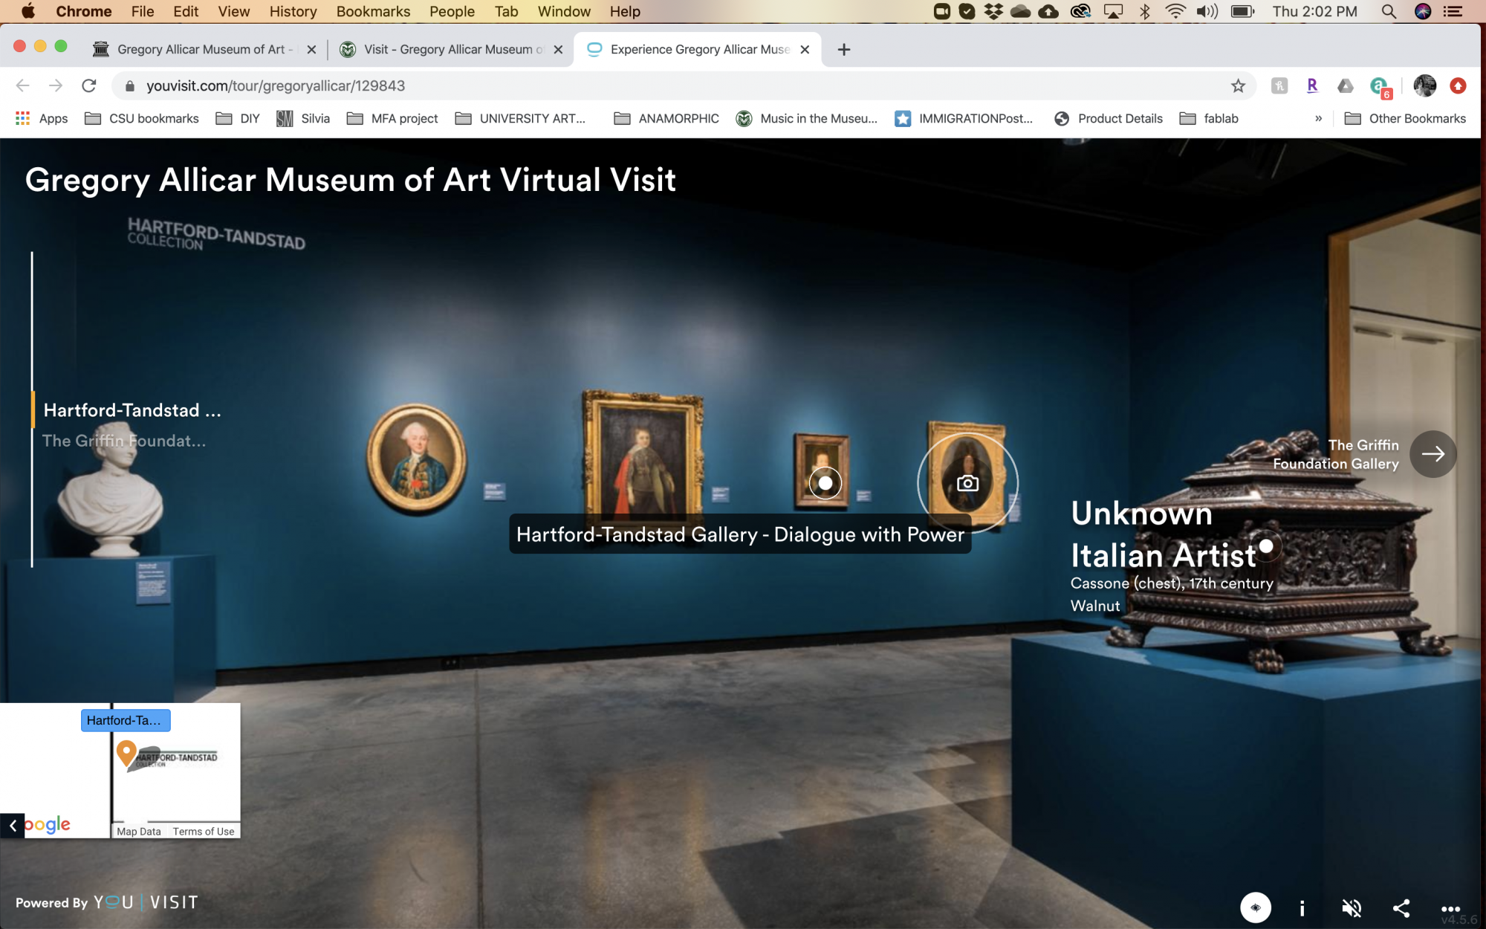Image resolution: width=1486 pixels, height=929 pixels.
Task: Open fablab bookmarks folder
Action: 1210,118
